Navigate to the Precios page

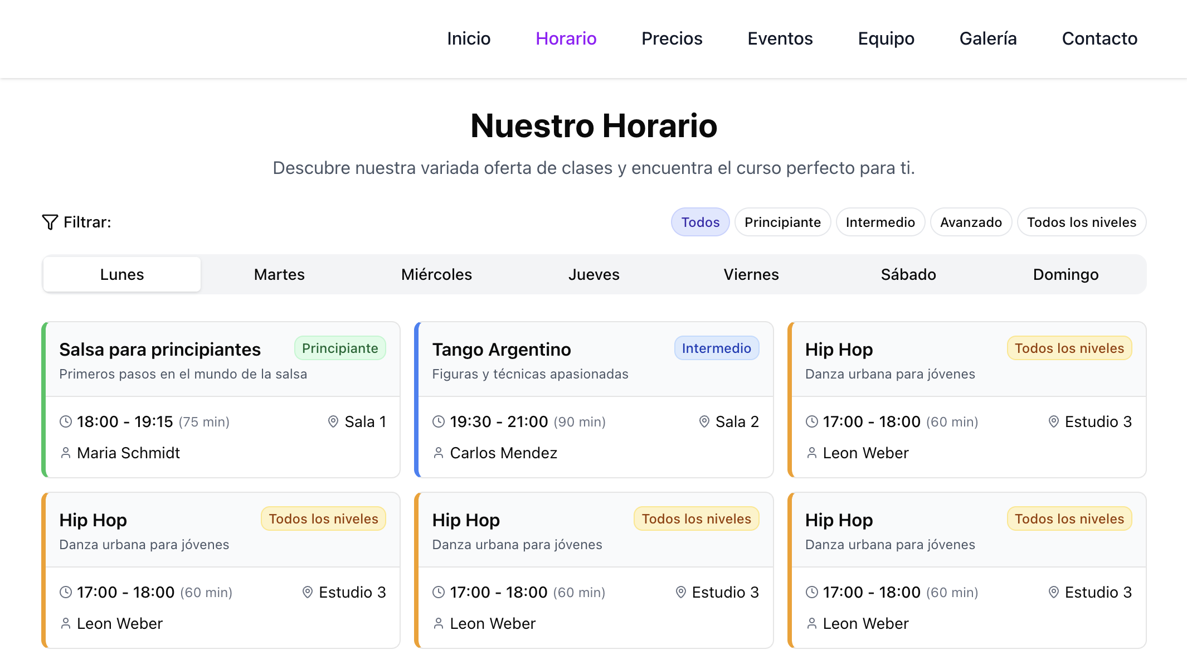coord(672,38)
